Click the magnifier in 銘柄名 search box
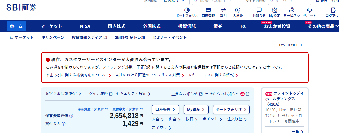The height and width of the screenshot is (133, 339). pyautogui.click(x=196, y=1)
